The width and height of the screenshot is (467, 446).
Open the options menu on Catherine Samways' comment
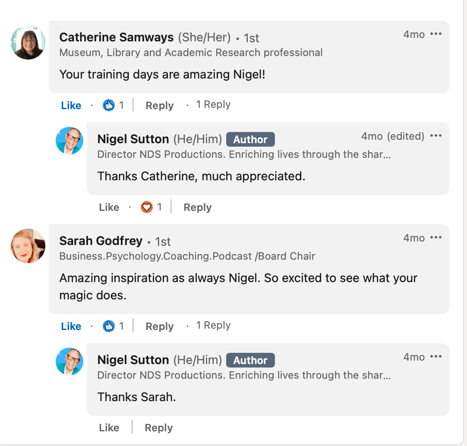coord(436,34)
